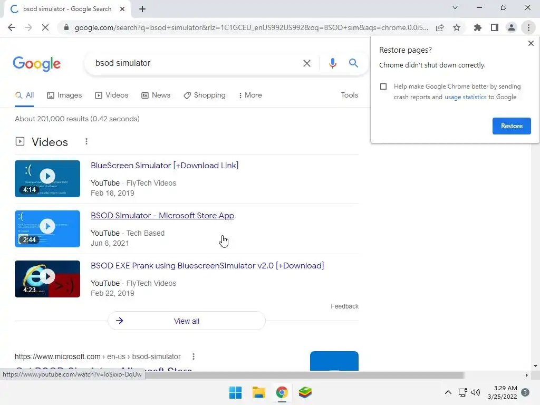Open the Chrome side panel
Image resolution: width=540 pixels, height=405 pixels.
tap(495, 27)
